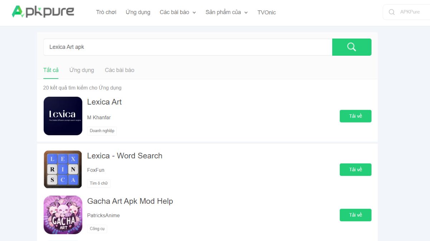Switch to the Các bài báo results tab
The width and height of the screenshot is (430, 241).
coord(119,70)
